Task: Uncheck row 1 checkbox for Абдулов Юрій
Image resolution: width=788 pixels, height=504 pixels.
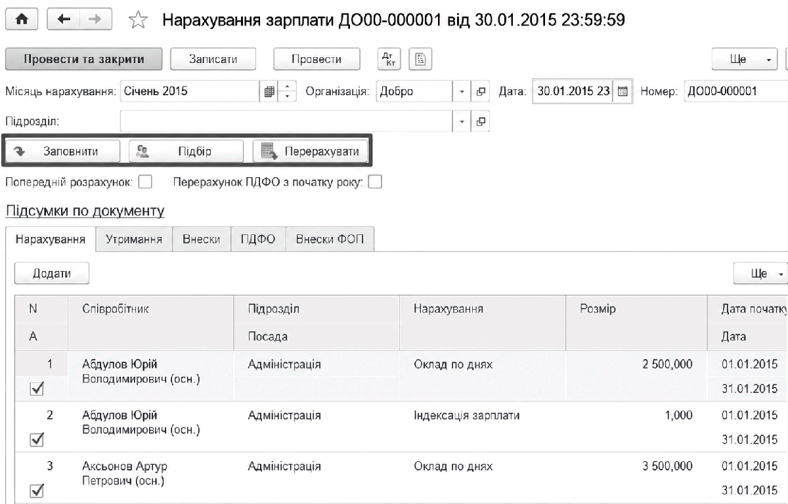Action: point(37,389)
